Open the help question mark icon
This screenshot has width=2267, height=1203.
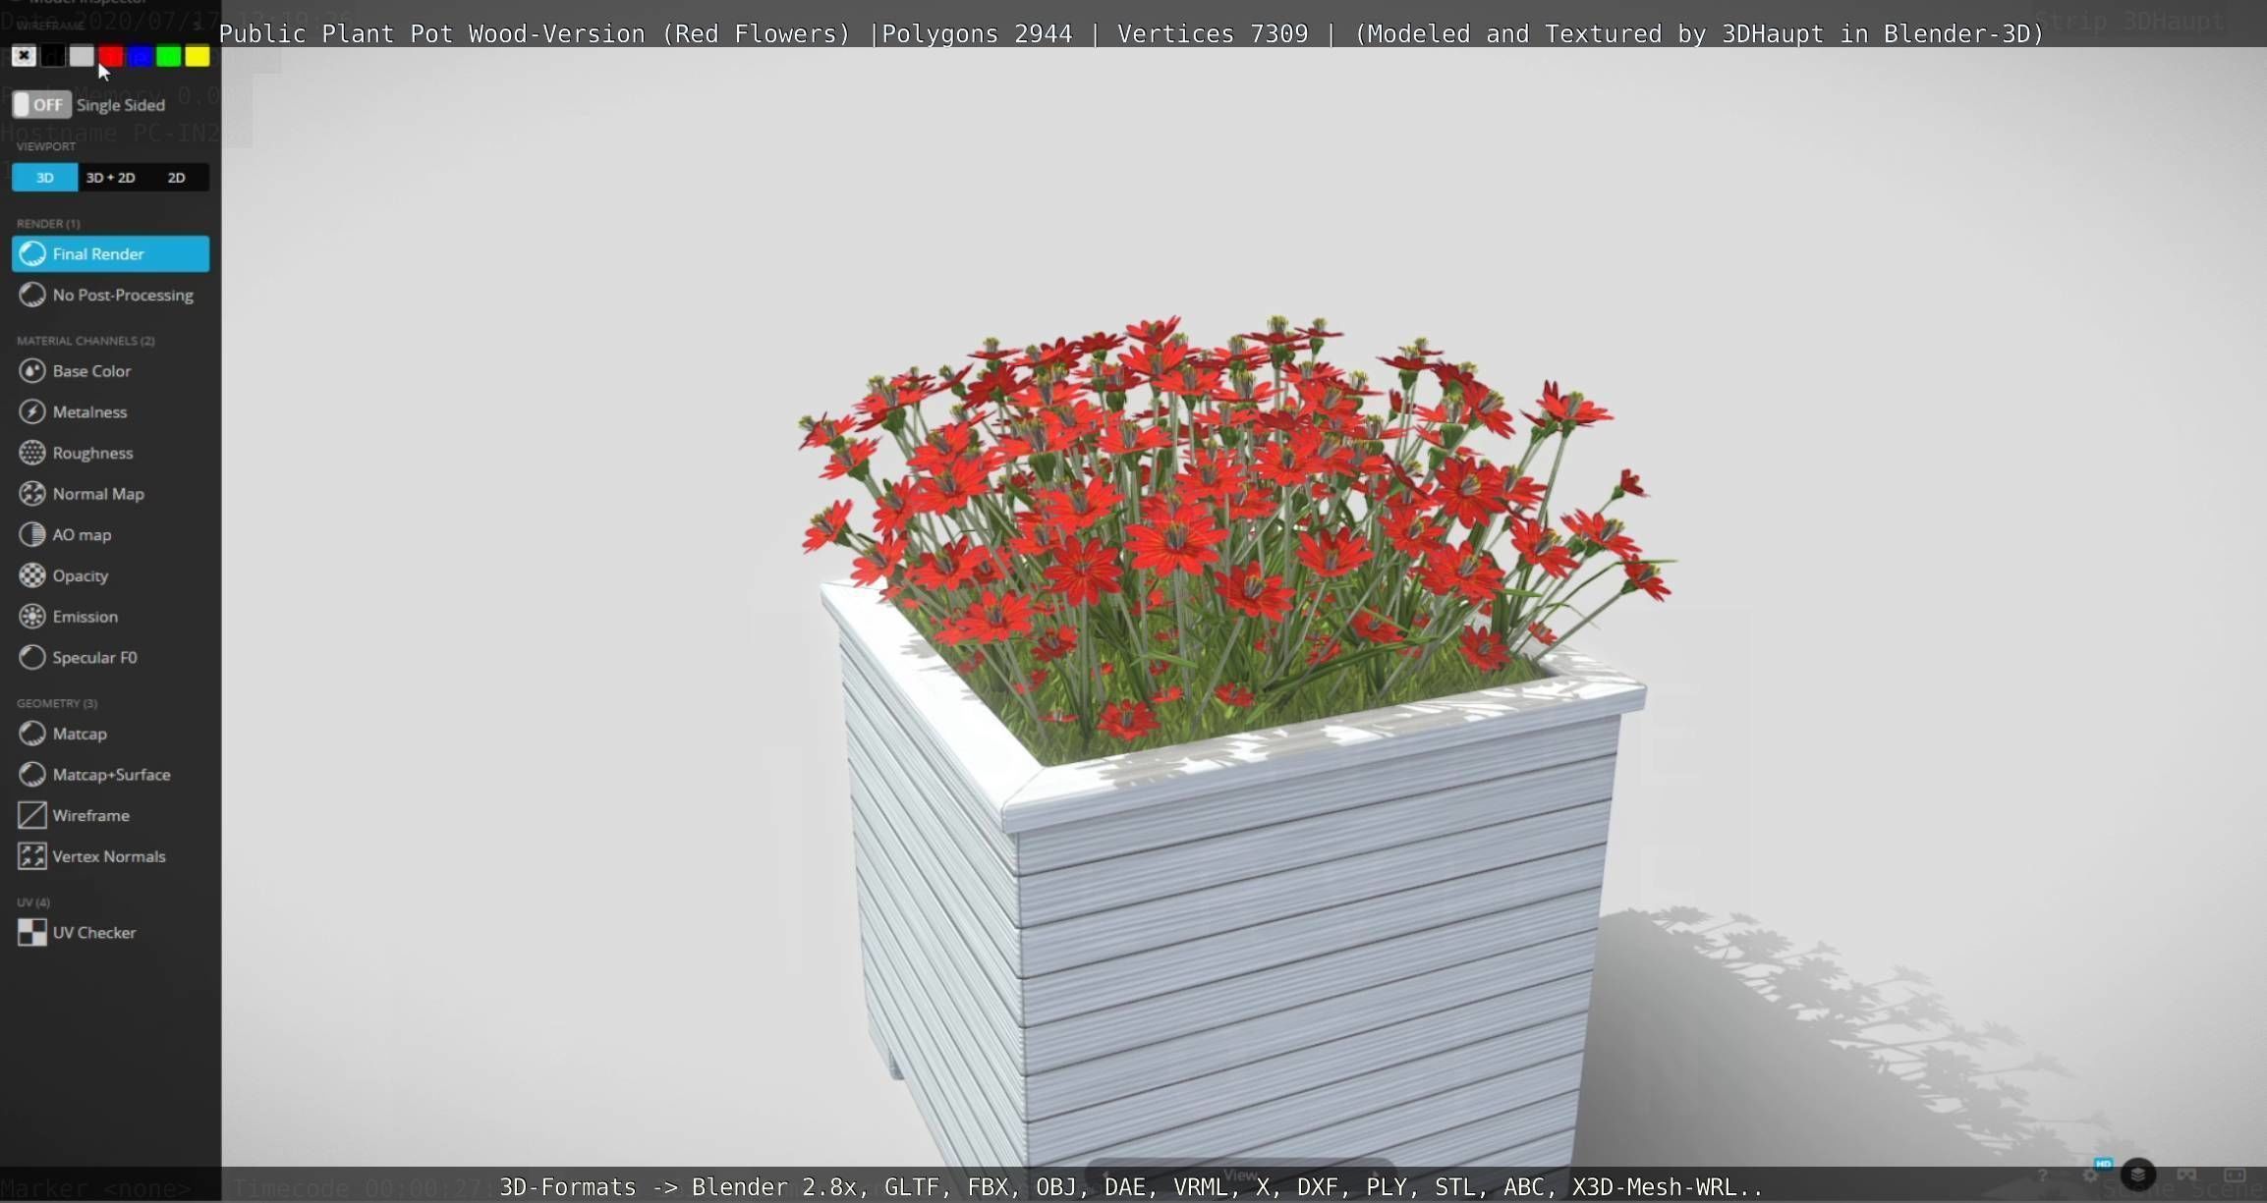click(2042, 1176)
